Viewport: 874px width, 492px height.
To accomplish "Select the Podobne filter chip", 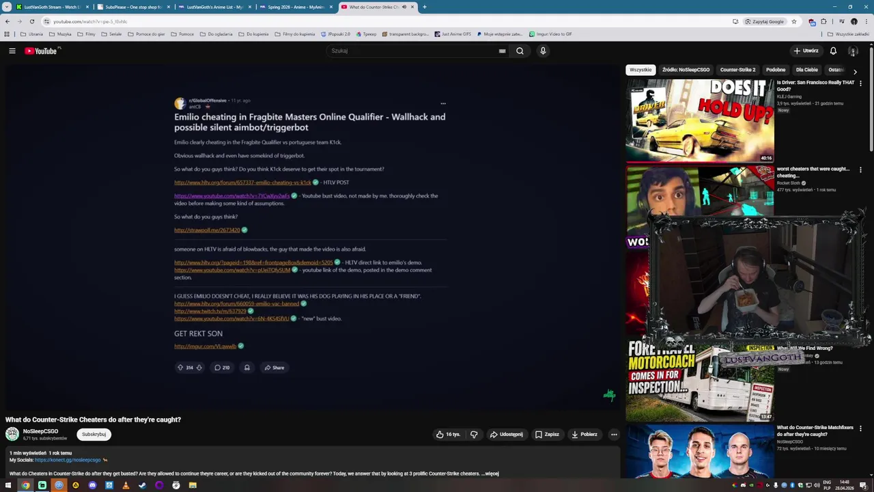I will tap(776, 70).
